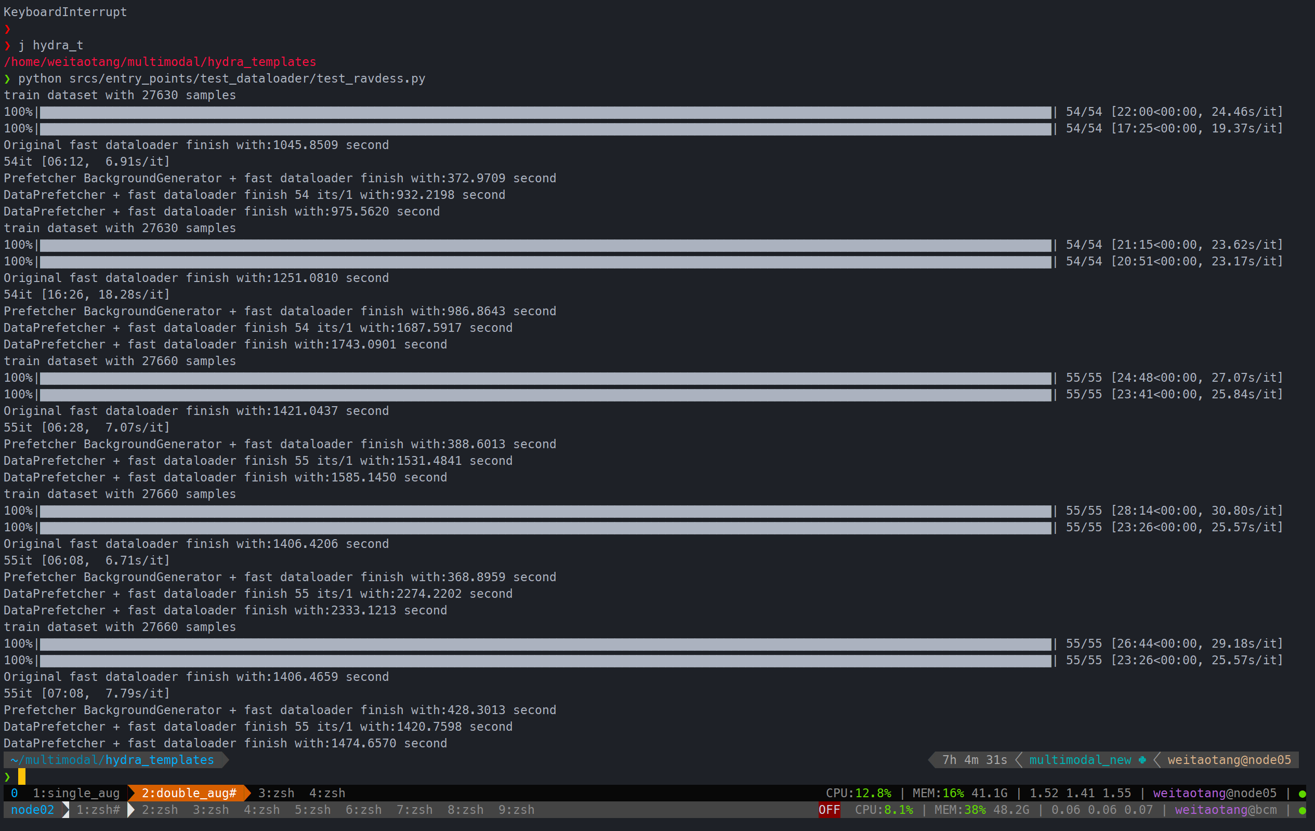Click the ~/multimodal/hydra_templates path segment
Image resolution: width=1315 pixels, height=831 pixels.
(x=112, y=759)
